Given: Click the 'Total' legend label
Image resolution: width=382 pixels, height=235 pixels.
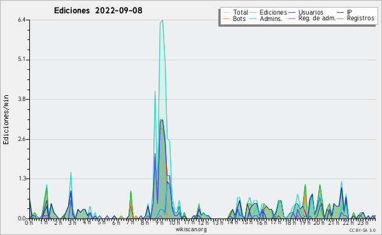Looking at the screenshot, I should (240, 12).
